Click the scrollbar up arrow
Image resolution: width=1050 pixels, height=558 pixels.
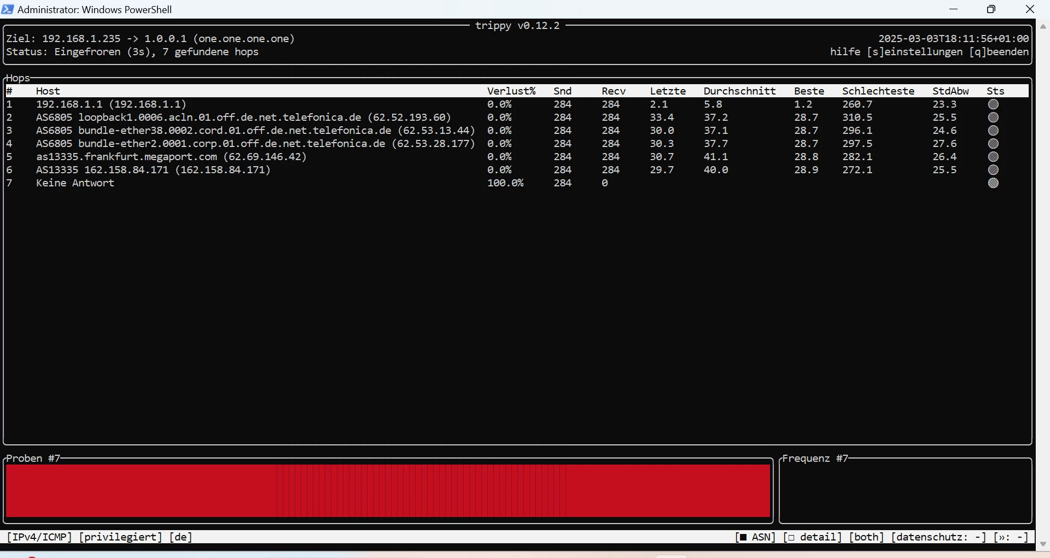pos(1043,26)
